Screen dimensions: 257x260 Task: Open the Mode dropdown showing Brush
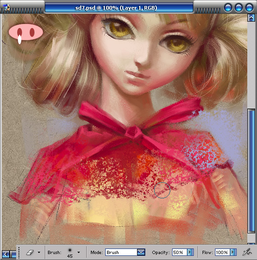tap(125, 252)
